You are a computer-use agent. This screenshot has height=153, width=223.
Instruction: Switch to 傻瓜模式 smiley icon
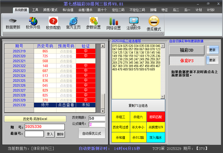coord(154,21)
